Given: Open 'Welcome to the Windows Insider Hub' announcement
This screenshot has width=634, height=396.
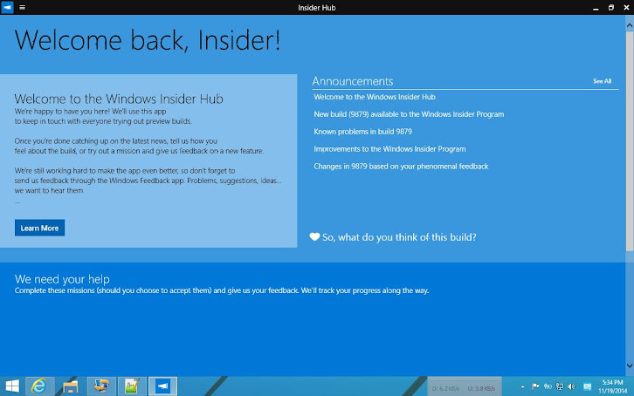Looking at the screenshot, I should pos(375,97).
